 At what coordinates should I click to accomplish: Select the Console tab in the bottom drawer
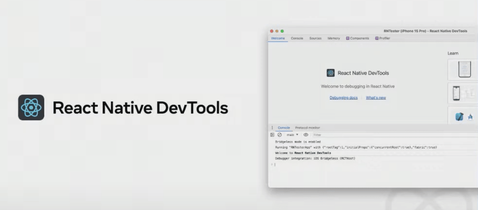284,128
